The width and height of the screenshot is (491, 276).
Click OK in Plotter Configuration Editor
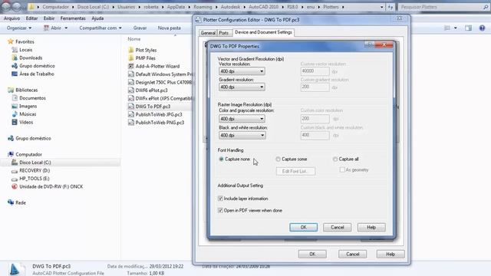[x=312, y=254]
